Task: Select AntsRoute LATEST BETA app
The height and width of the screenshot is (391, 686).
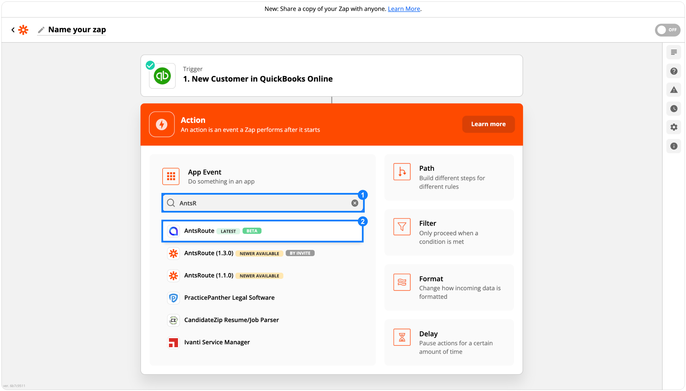Action: 262,231
